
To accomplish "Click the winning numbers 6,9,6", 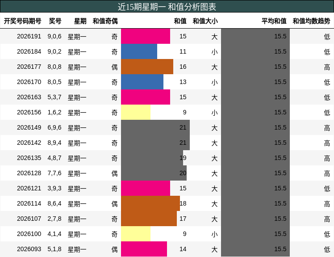I will pyautogui.click(x=54, y=128).
